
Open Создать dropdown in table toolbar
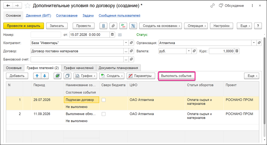pyautogui.click(x=112, y=76)
